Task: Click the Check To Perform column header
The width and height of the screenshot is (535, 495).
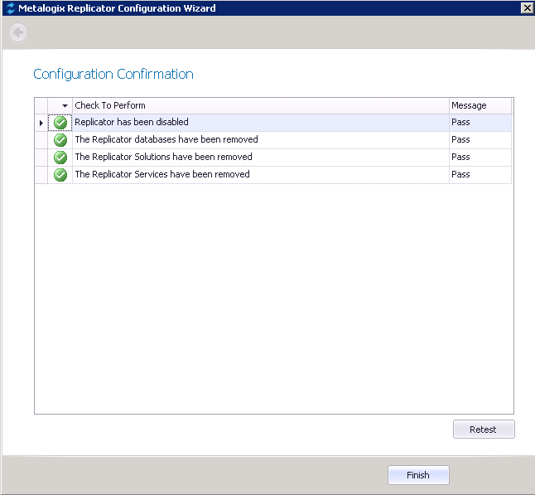Action: pos(261,105)
